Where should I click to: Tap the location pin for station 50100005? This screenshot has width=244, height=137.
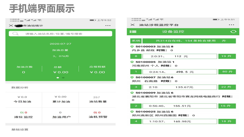pos(132,62)
